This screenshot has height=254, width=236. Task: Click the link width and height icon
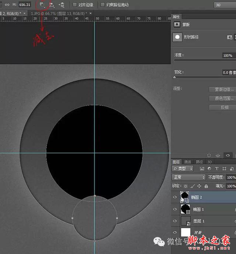(x=7, y=4)
